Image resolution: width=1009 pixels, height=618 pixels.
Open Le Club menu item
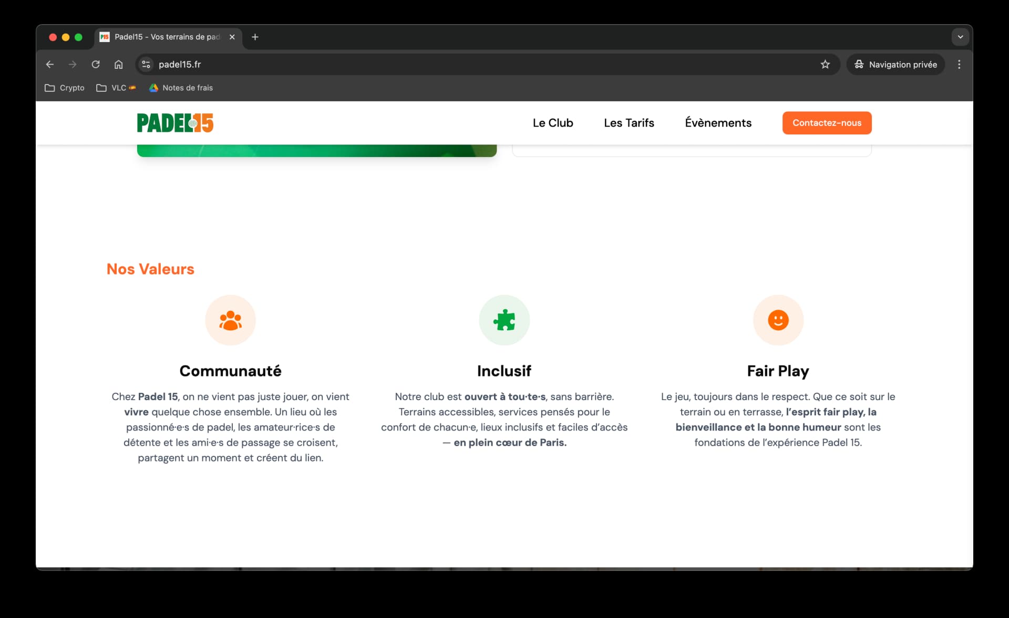point(553,123)
